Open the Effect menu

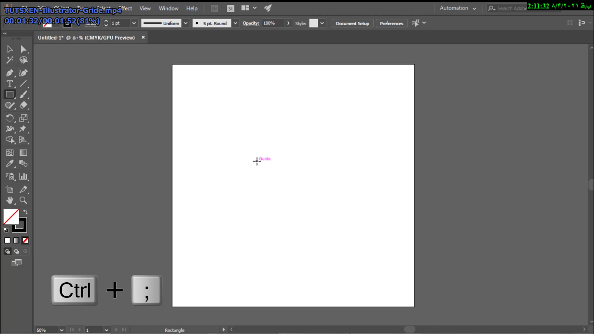[125, 8]
